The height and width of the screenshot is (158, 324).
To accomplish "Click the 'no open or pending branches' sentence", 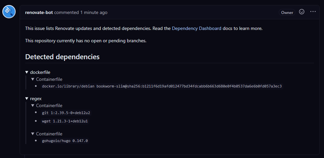I will coord(86,41).
